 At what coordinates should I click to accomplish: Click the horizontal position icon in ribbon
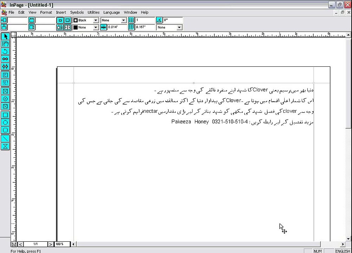coord(4,20)
